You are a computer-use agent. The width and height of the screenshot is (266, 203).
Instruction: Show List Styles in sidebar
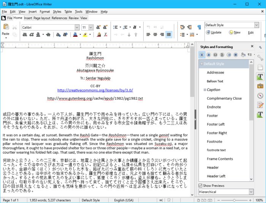229,55
